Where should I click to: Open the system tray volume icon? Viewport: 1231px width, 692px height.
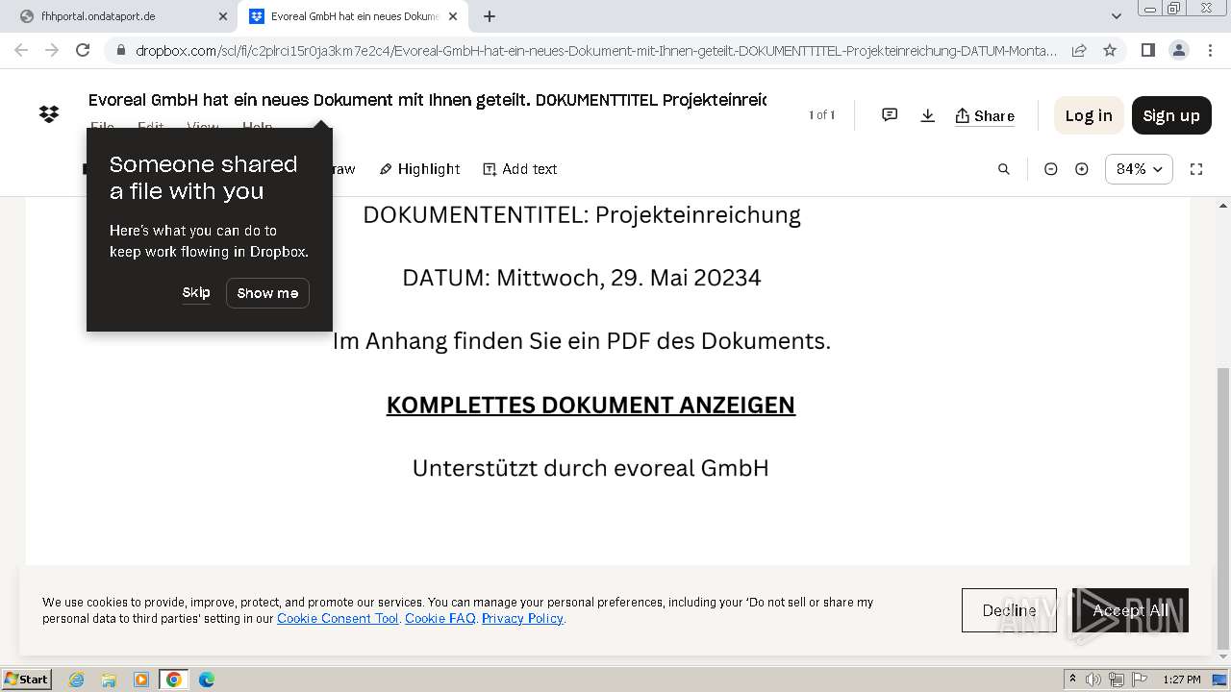1093,680
